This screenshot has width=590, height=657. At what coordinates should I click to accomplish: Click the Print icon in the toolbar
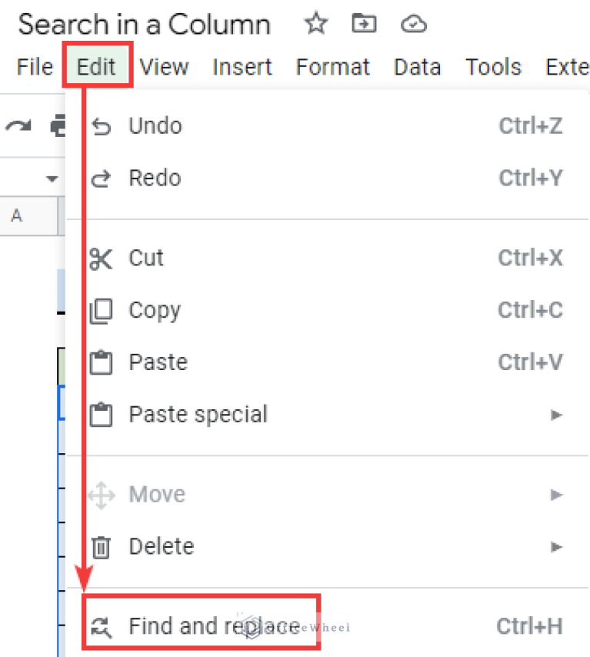[x=58, y=125]
